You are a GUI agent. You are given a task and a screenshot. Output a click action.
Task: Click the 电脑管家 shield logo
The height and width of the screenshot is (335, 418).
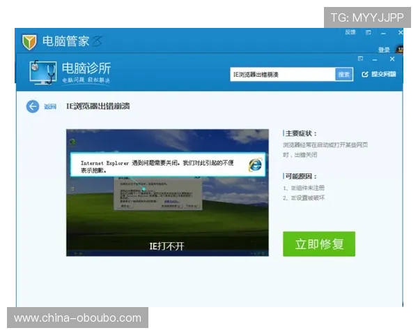pyautogui.click(x=29, y=42)
